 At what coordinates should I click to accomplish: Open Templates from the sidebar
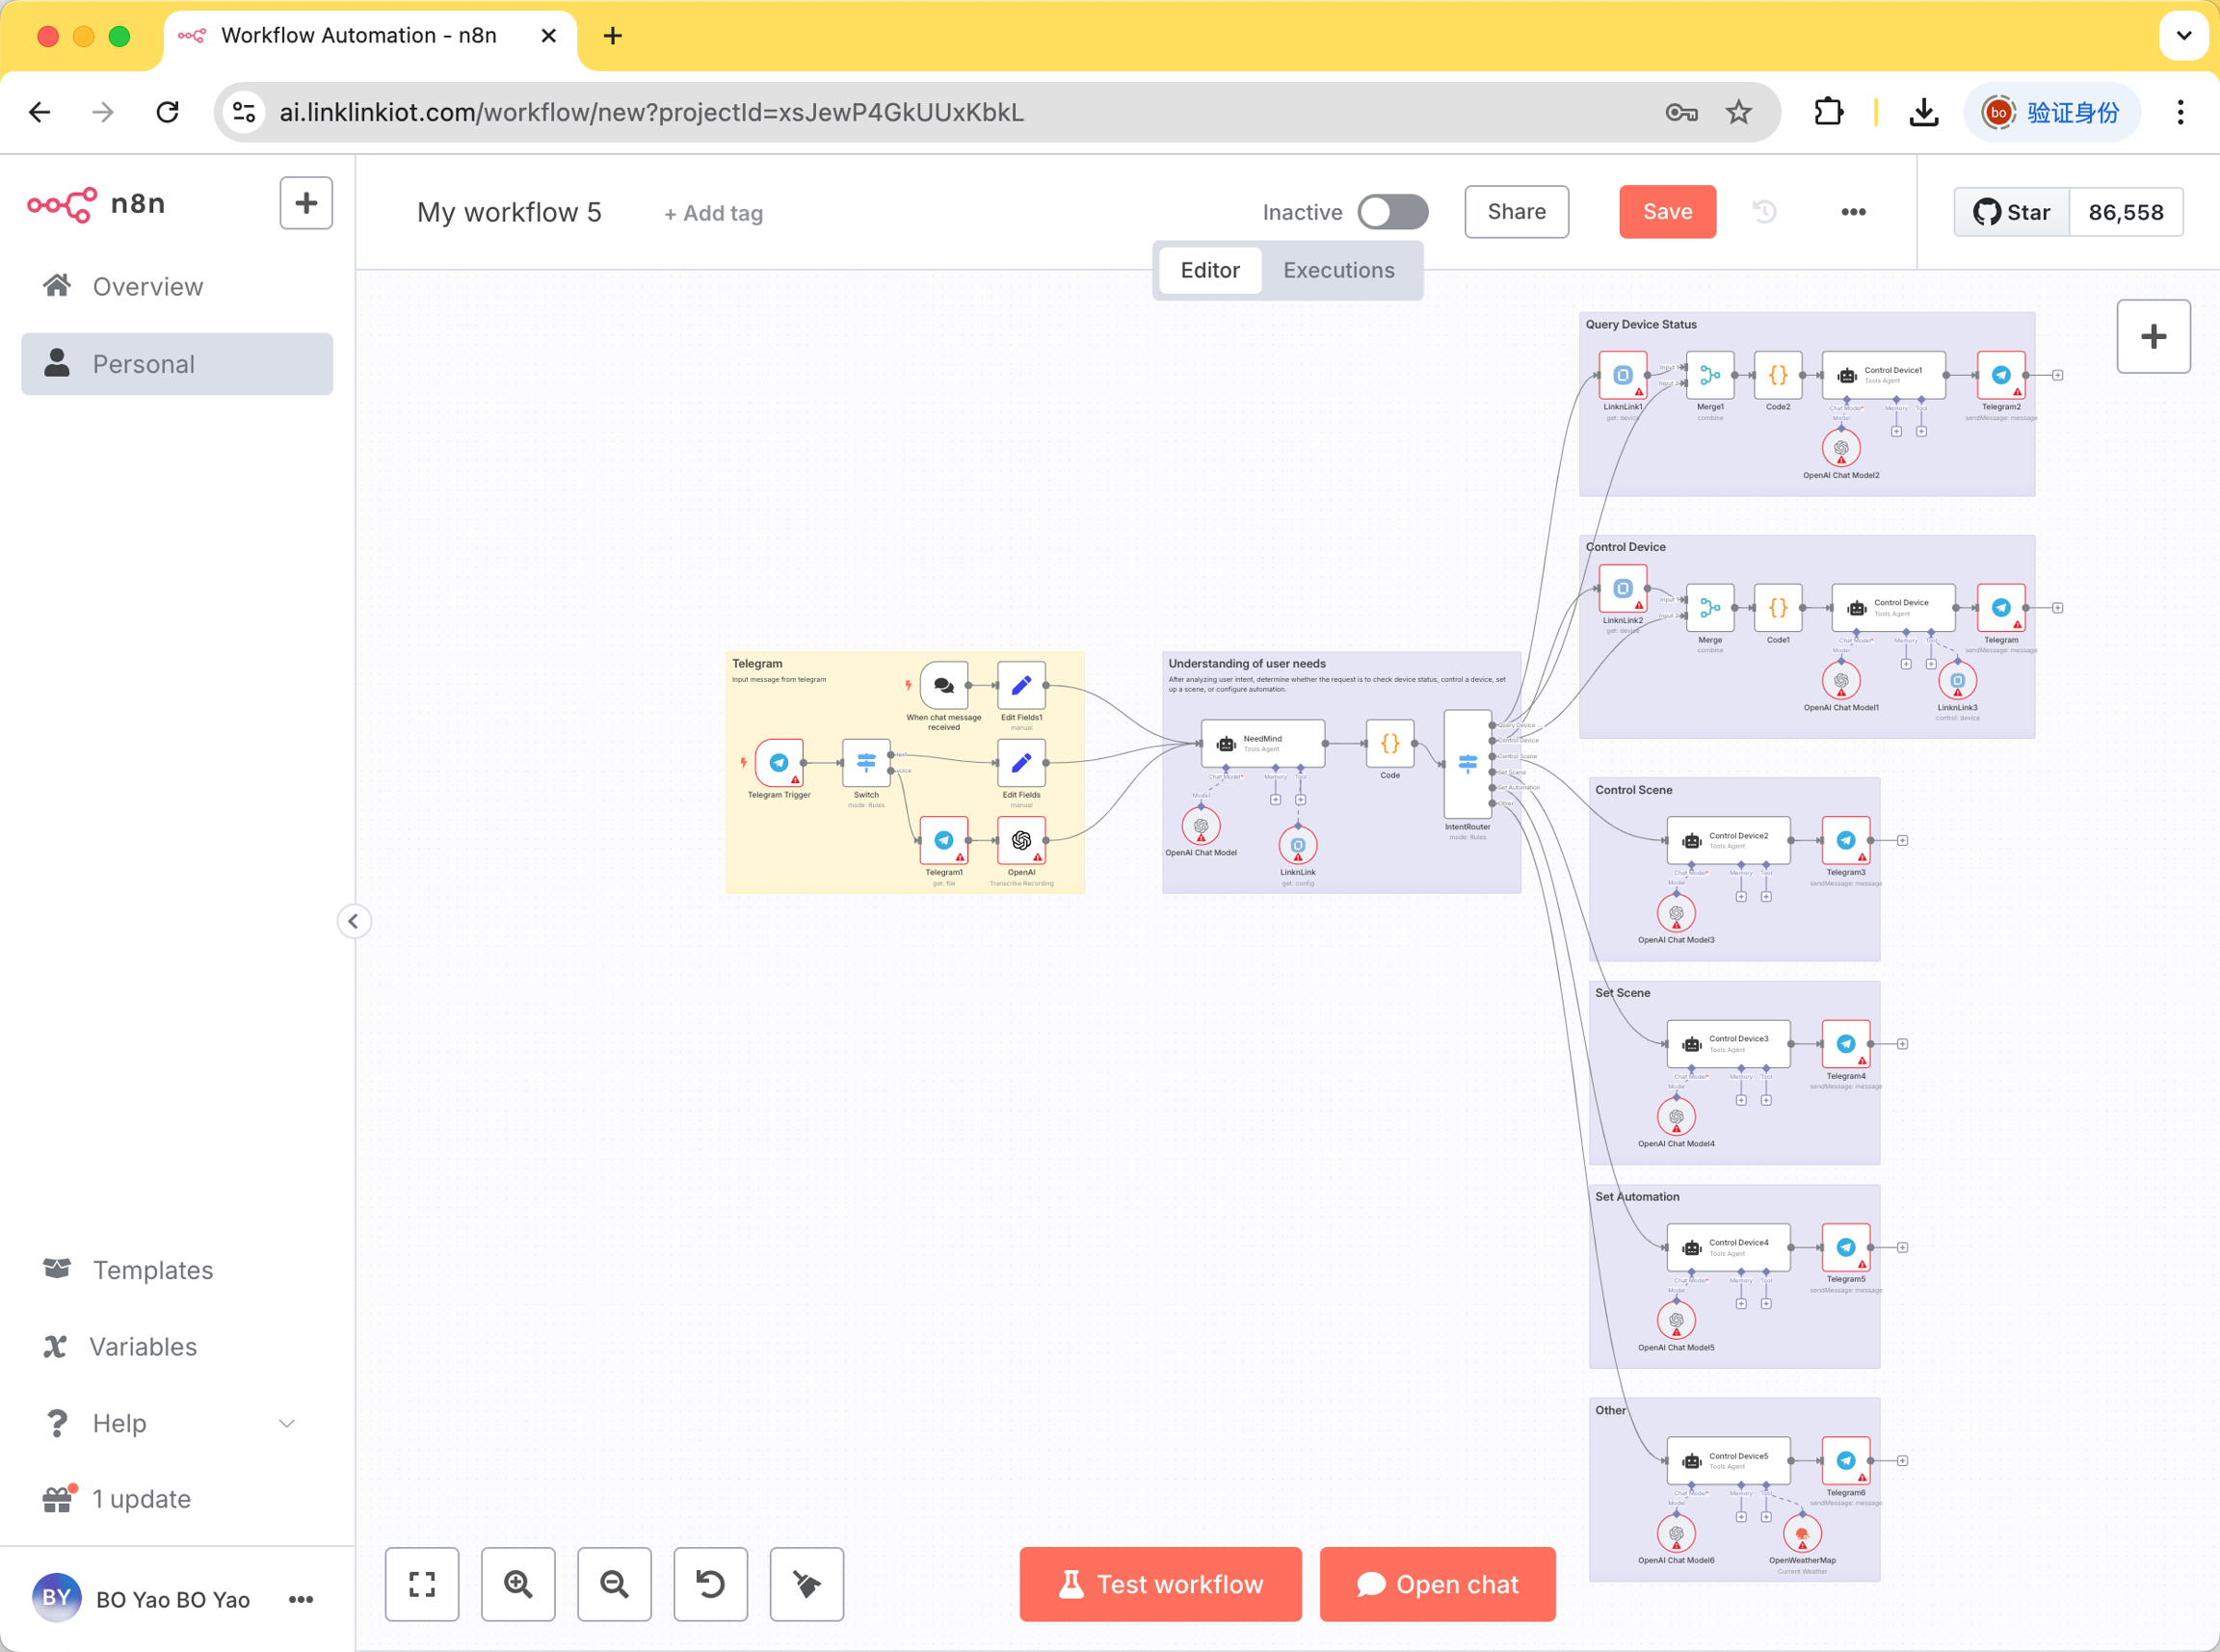coord(152,1270)
